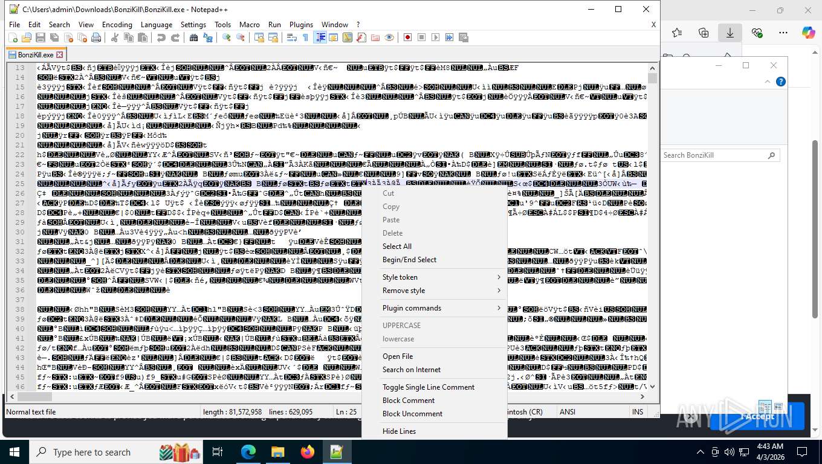This screenshot has width=822, height=464.
Task: Open Function List panel icon
Action: tap(361, 37)
